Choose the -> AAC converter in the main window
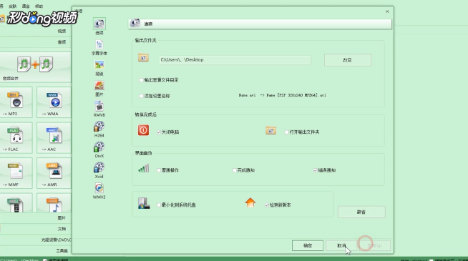Image resolution: width=468 pixels, height=261 pixels. click(54, 137)
